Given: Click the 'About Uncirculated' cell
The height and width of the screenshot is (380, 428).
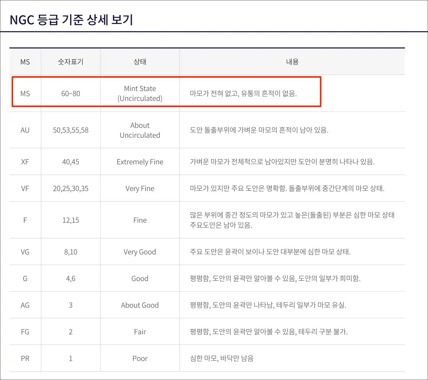Looking at the screenshot, I should [x=140, y=130].
